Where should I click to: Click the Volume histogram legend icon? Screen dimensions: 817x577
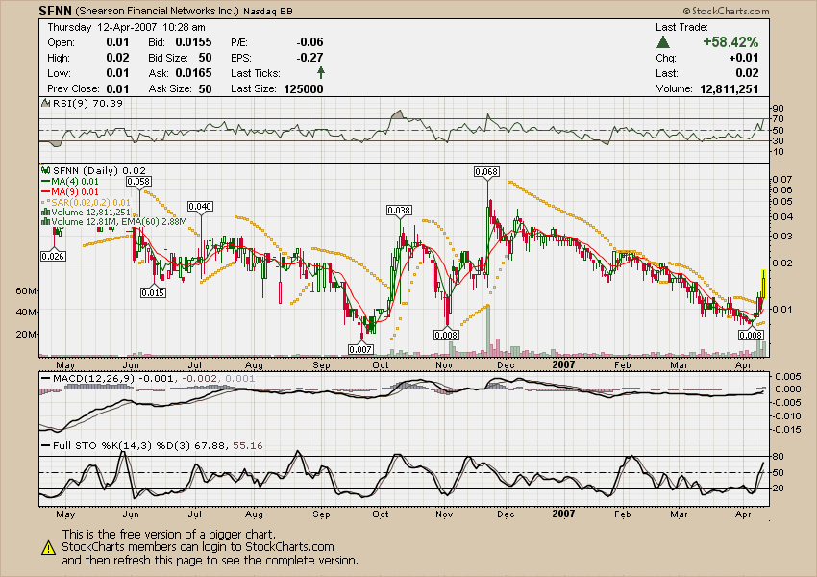(45, 211)
